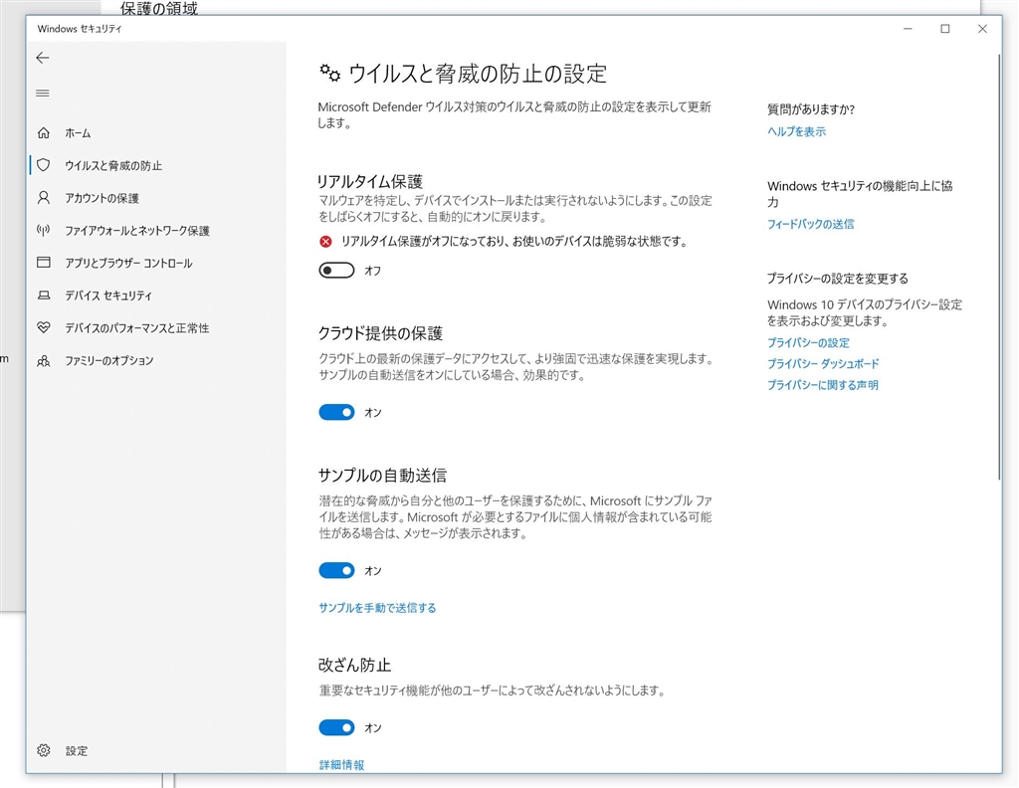Click the リアルタイム保護 heading
The height and width of the screenshot is (788, 1019).
click(370, 181)
